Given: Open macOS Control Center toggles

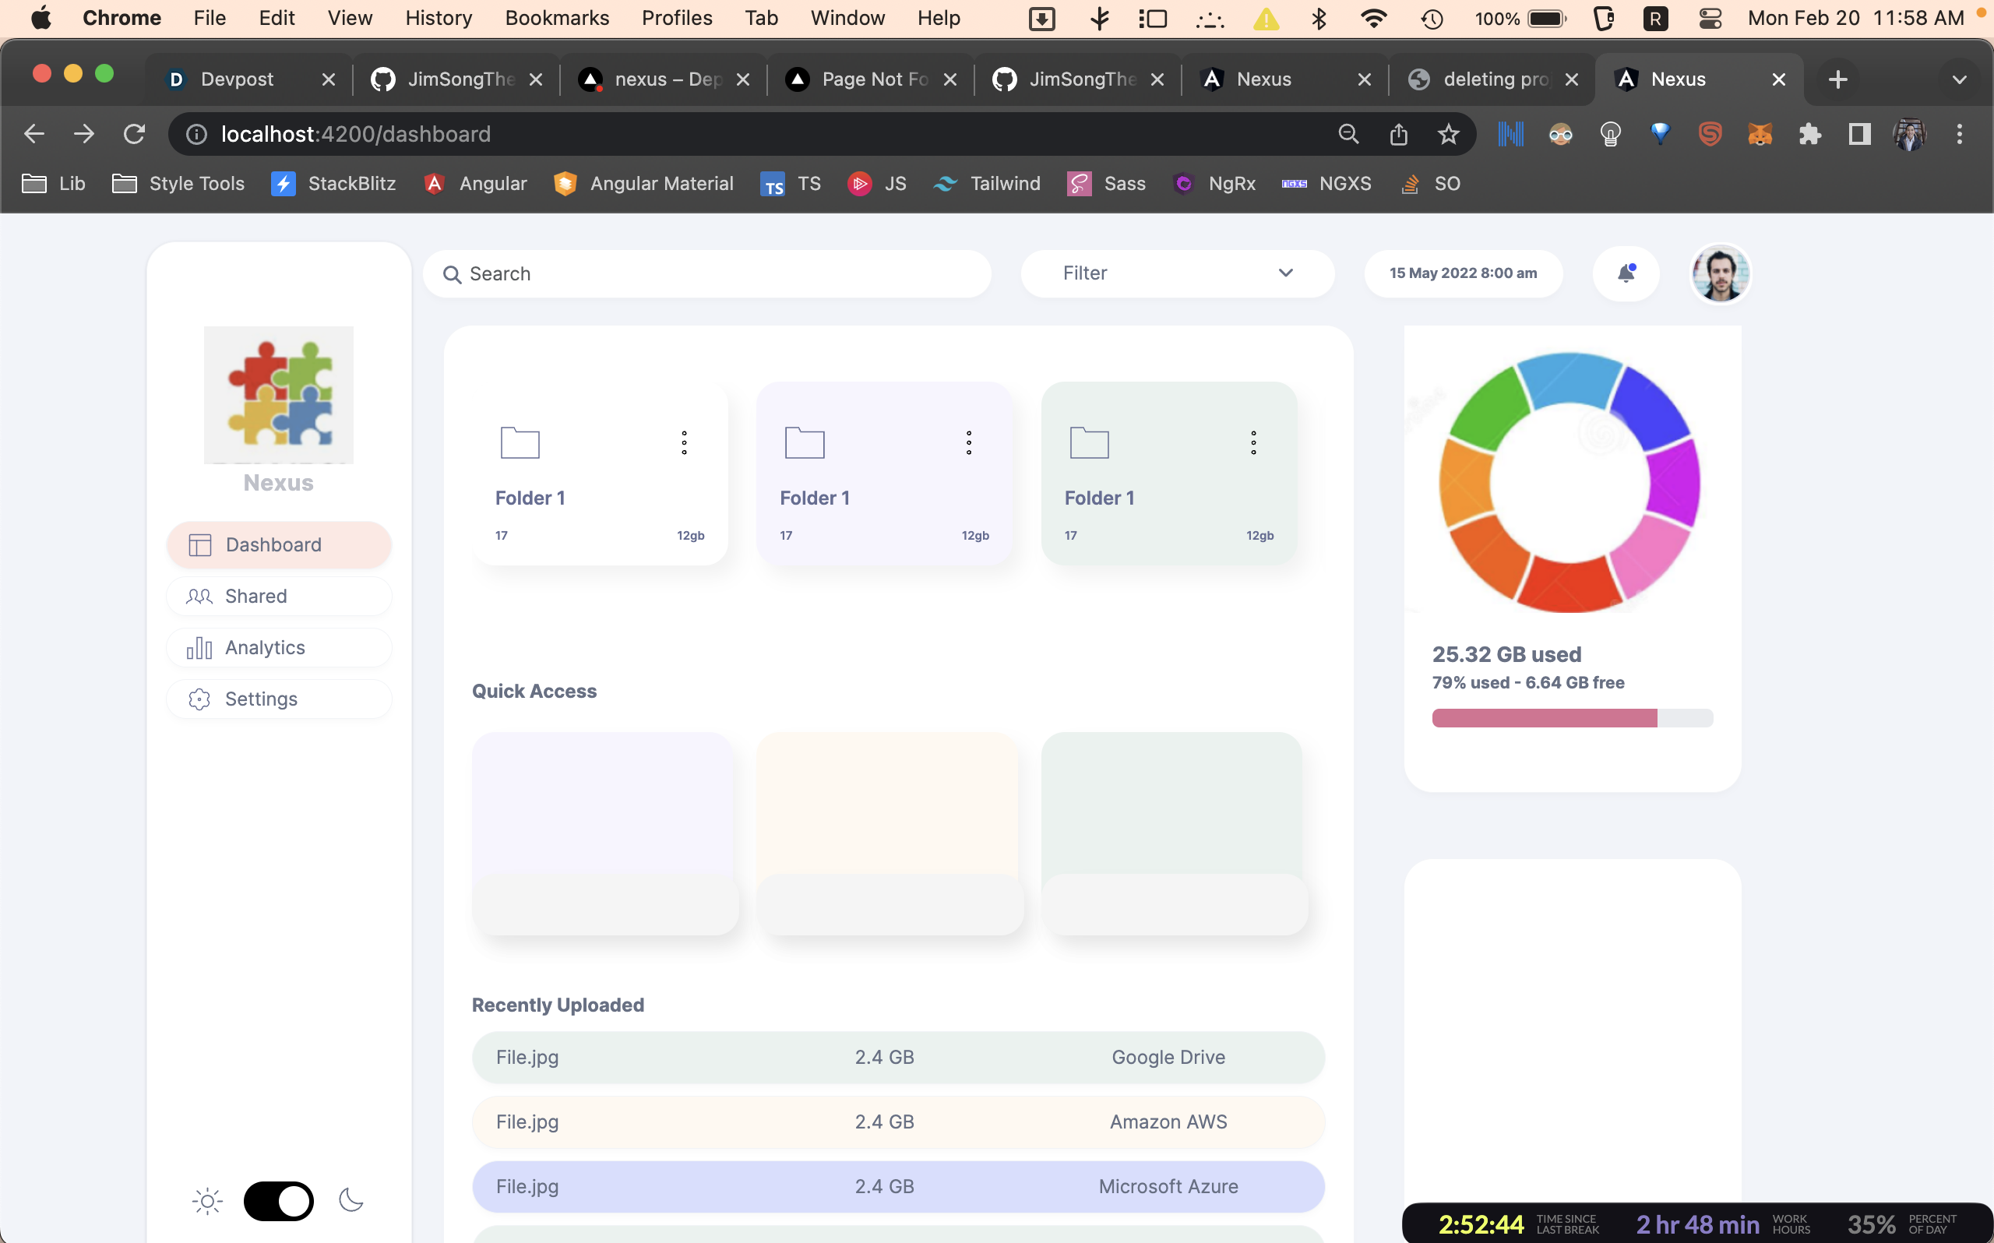Looking at the screenshot, I should click(1710, 18).
